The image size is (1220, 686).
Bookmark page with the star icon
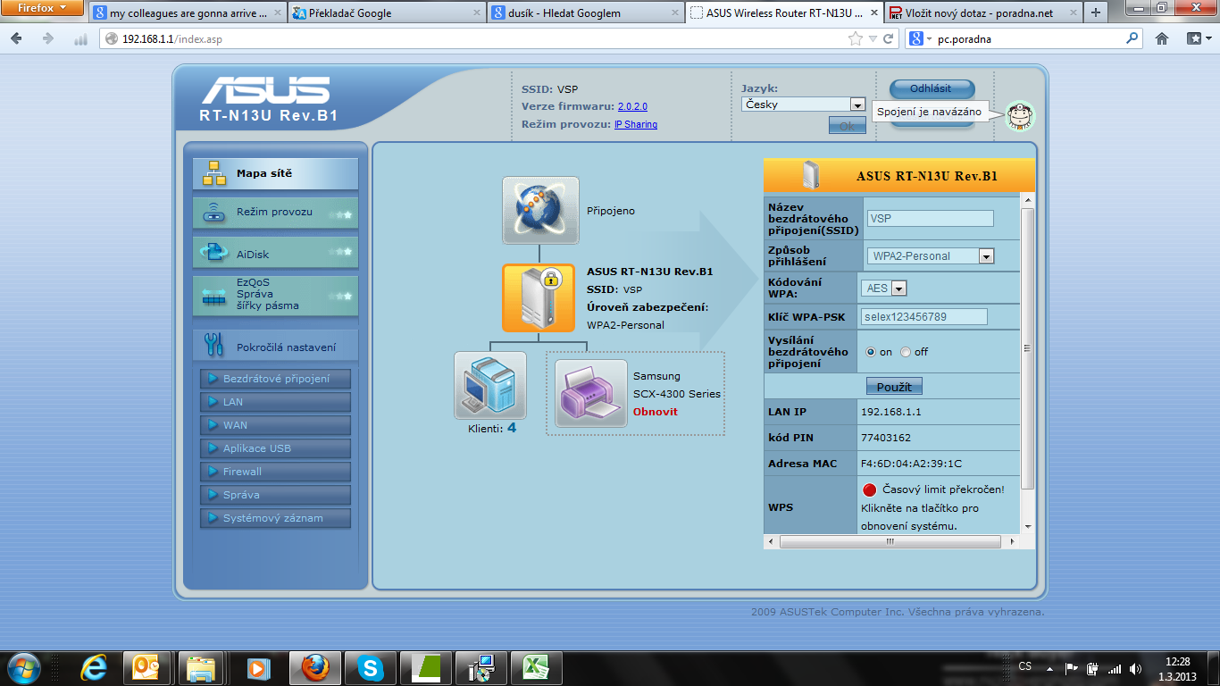click(x=856, y=38)
